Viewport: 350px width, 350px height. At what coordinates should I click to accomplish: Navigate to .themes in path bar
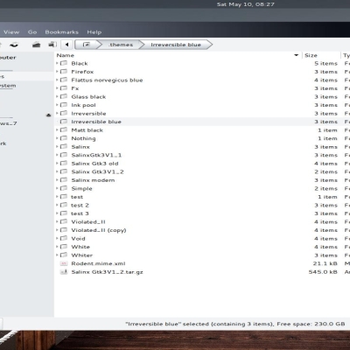click(121, 45)
